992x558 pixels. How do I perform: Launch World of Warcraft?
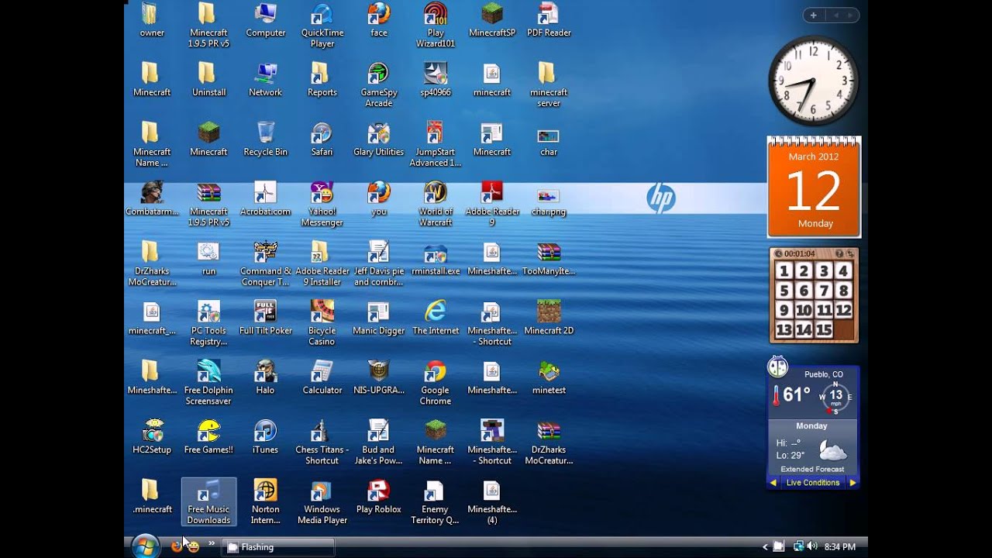pyautogui.click(x=436, y=205)
